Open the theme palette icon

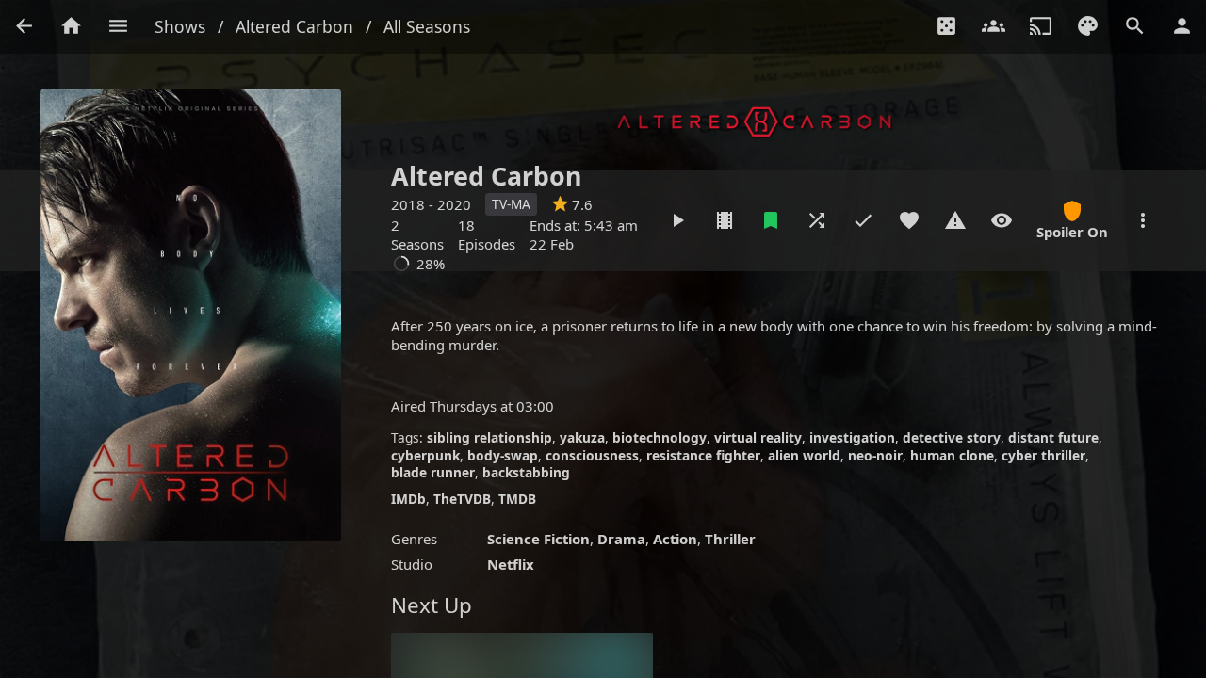coord(1087,26)
